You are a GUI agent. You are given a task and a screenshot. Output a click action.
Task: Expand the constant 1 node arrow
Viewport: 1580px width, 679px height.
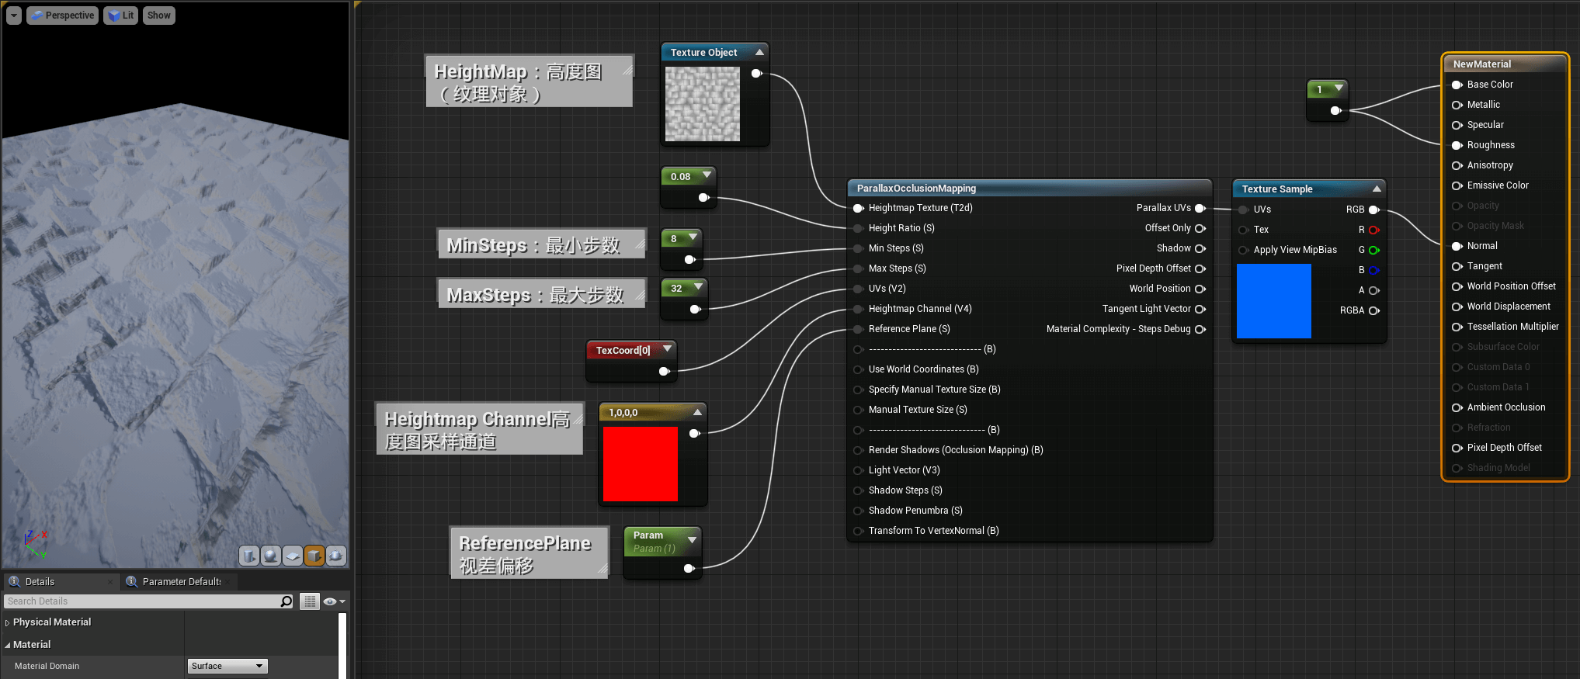(1339, 88)
